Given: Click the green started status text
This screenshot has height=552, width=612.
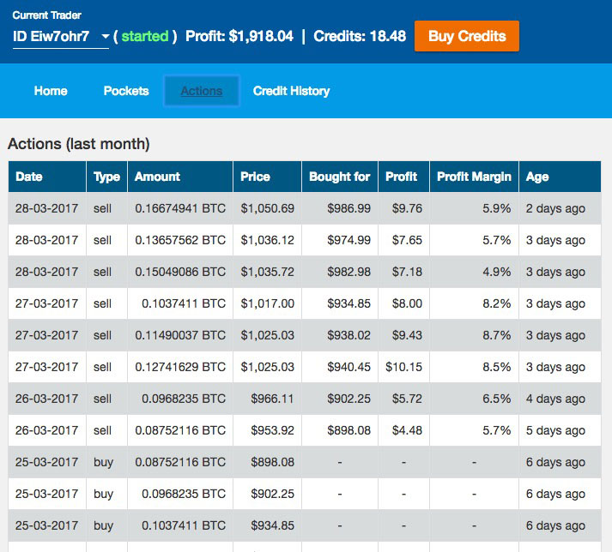Looking at the screenshot, I should [x=145, y=36].
